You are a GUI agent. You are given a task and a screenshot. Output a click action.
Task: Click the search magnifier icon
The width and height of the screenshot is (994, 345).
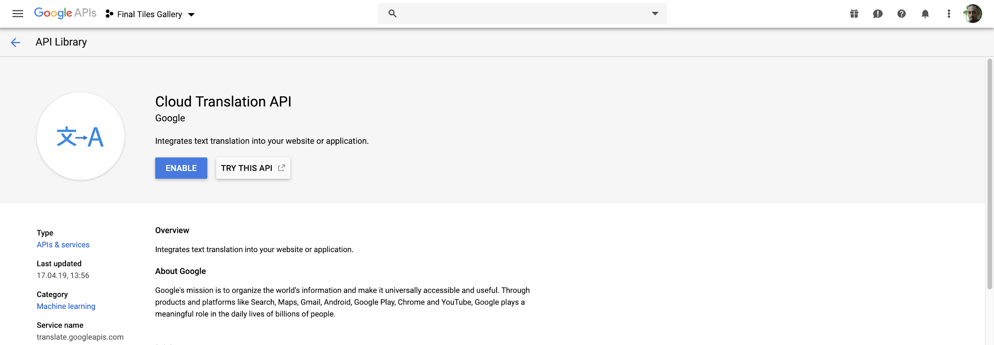tap(392, 13)
